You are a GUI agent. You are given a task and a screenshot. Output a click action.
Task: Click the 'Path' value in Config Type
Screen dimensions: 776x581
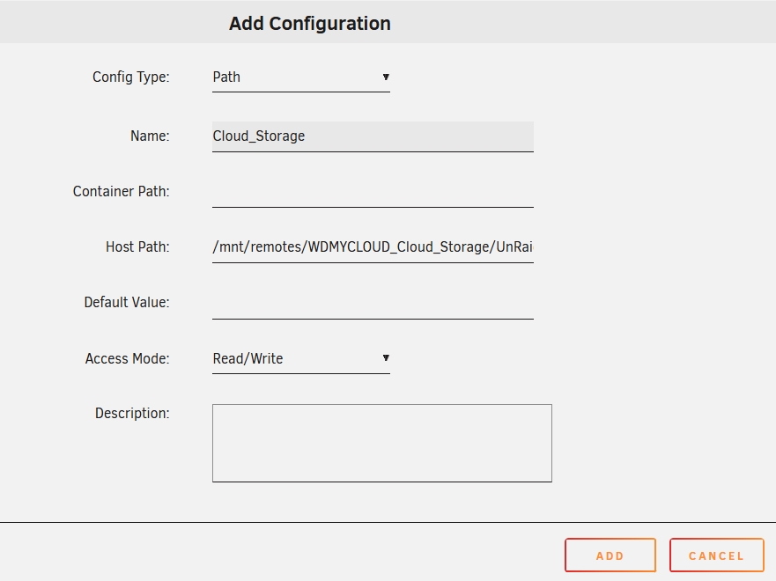tap(227, 77)
